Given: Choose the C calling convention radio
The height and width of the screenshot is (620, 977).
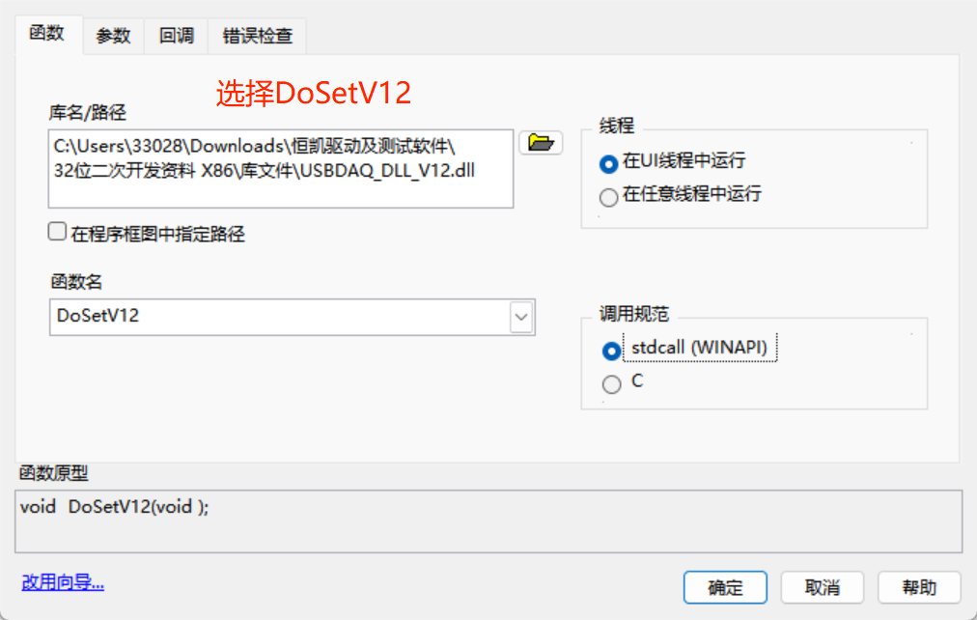Looking at the screenshot, I should tap(611, 383).
